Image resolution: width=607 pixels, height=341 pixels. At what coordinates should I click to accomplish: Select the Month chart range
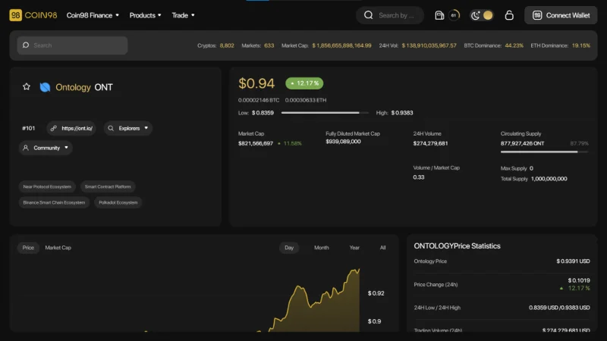coord(321,248)
